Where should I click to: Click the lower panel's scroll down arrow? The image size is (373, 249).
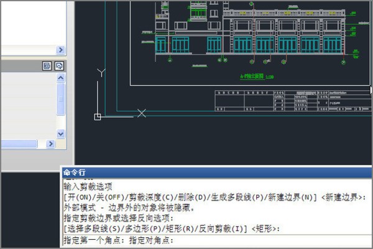[61, 134]
